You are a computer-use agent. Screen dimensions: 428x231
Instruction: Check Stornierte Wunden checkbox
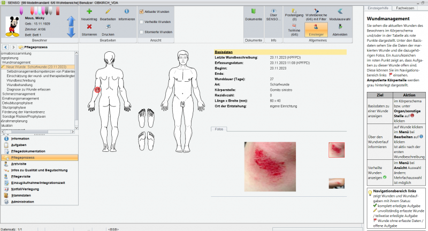point(141,32)
